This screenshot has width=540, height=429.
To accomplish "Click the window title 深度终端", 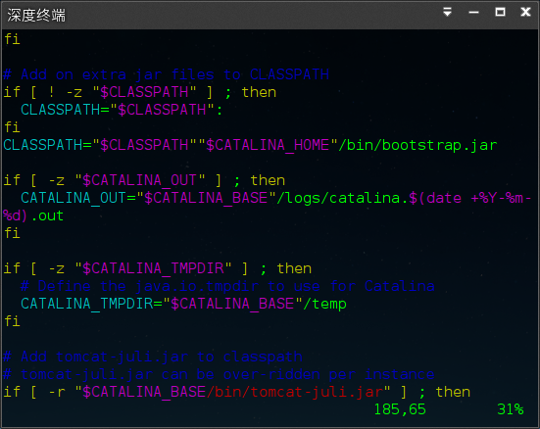I will [x=36, y=16].
